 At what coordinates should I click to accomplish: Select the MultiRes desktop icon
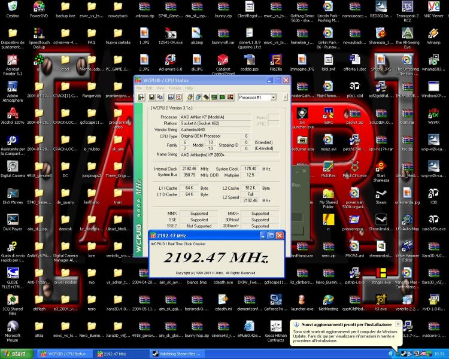[328, 169]
